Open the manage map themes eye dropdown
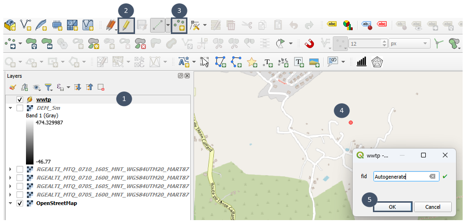The image size is (465, 222). 36,87
